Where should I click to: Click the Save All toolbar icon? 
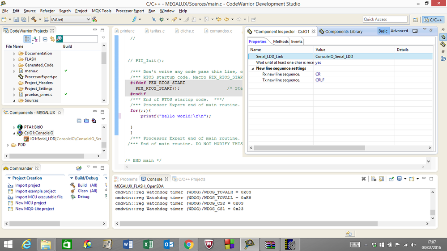(23, 19)
